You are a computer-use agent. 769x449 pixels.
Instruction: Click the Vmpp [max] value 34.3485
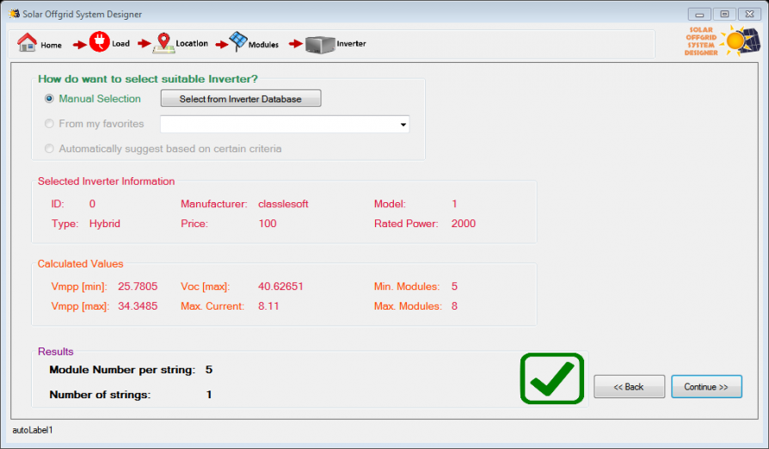pos(138,306)
